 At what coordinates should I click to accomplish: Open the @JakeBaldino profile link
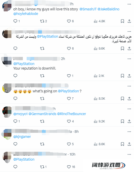[108, 9]
